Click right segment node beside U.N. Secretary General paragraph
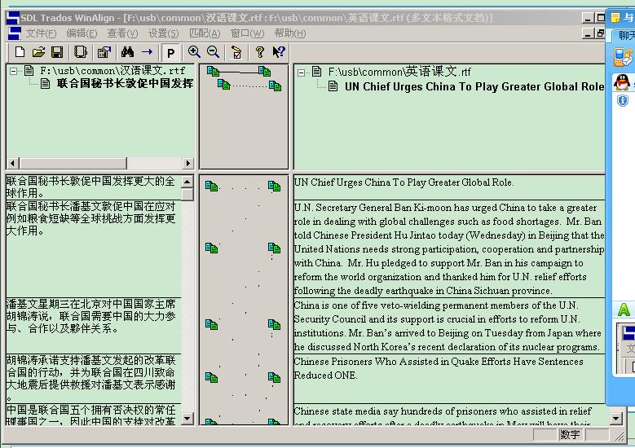The height and width of the screenshot is (448, 635). [x=274, y=248]
